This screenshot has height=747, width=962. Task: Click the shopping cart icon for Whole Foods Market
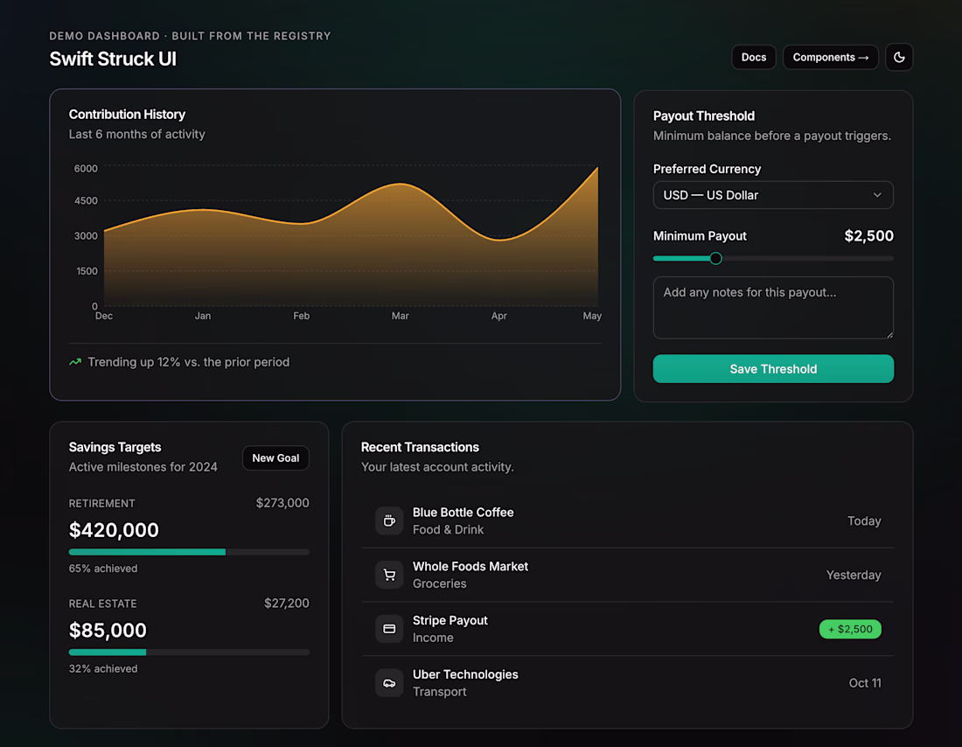[389, 575]
